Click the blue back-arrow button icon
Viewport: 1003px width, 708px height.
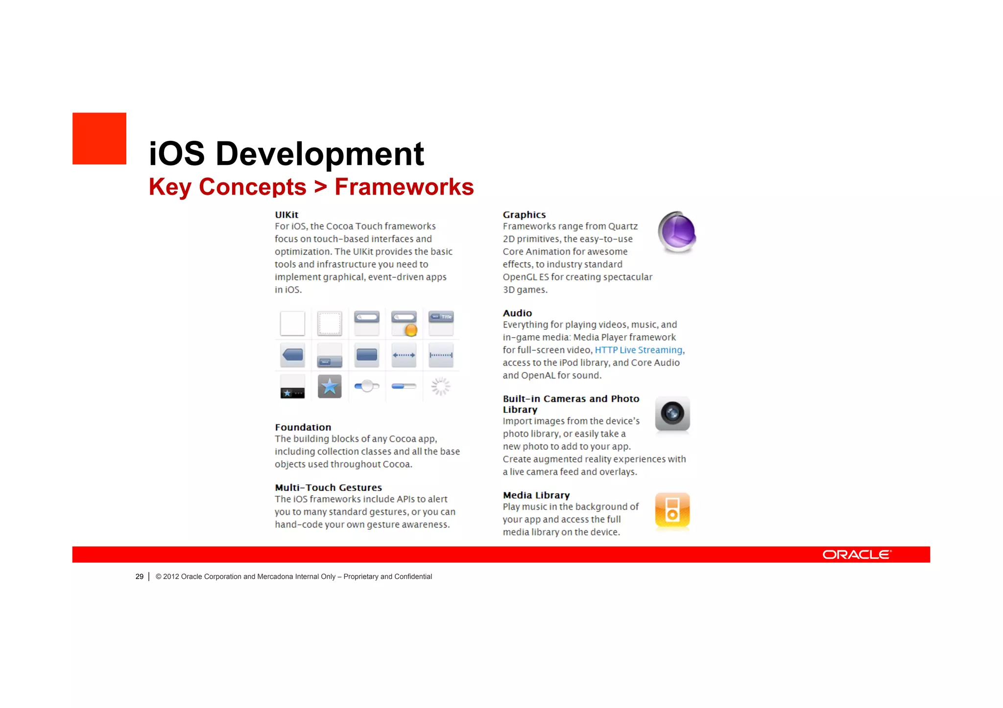292,355
